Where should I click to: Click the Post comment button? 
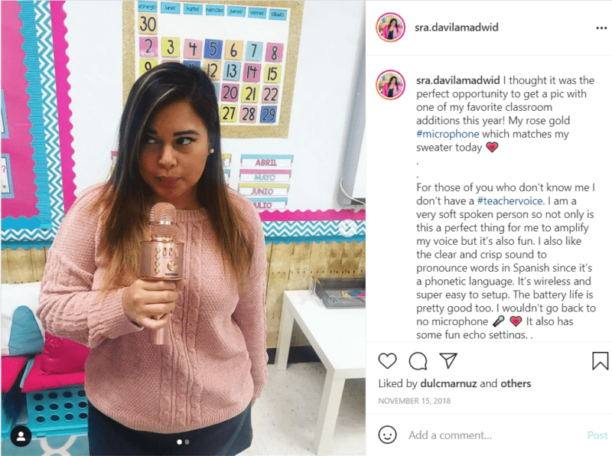click(597, 435)
